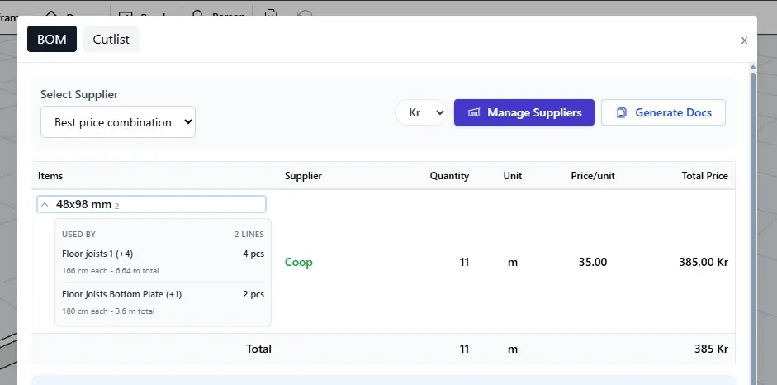
Task: Collapse the 48x98 mm item row
Action: 45,205
